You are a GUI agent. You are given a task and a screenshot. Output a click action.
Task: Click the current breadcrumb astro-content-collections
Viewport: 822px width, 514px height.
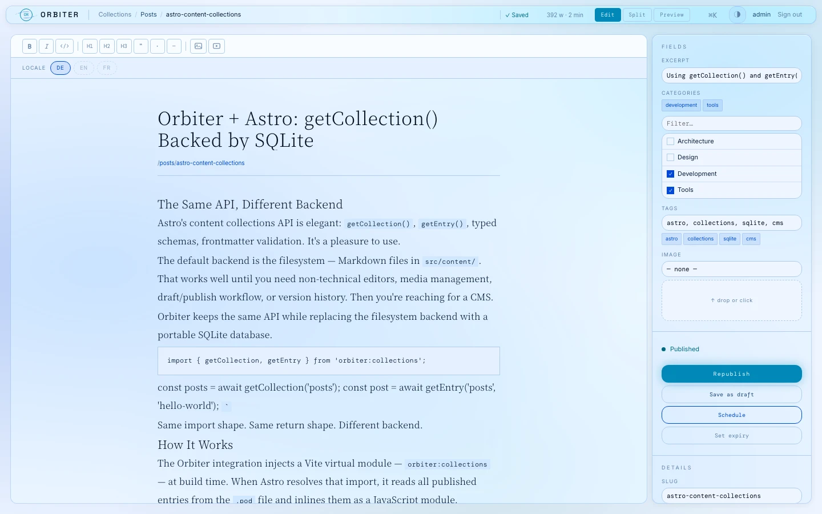click(x=203, y=15)
